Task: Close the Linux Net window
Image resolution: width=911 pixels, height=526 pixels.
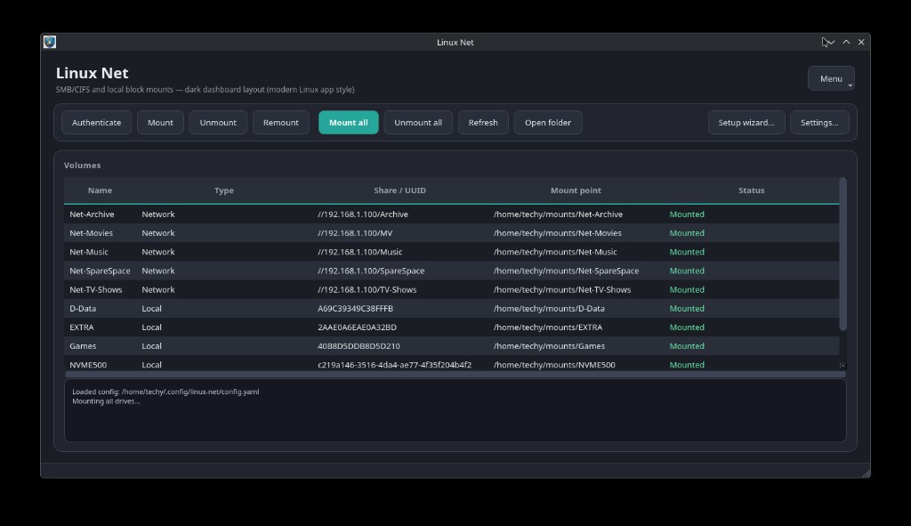Action: [x=860, y=42]
